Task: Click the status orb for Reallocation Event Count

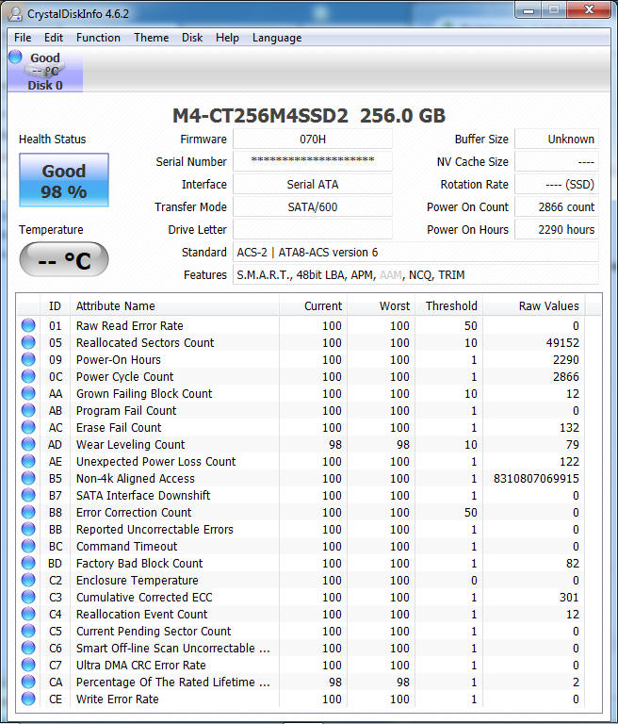Action: [x=28, y=614]
